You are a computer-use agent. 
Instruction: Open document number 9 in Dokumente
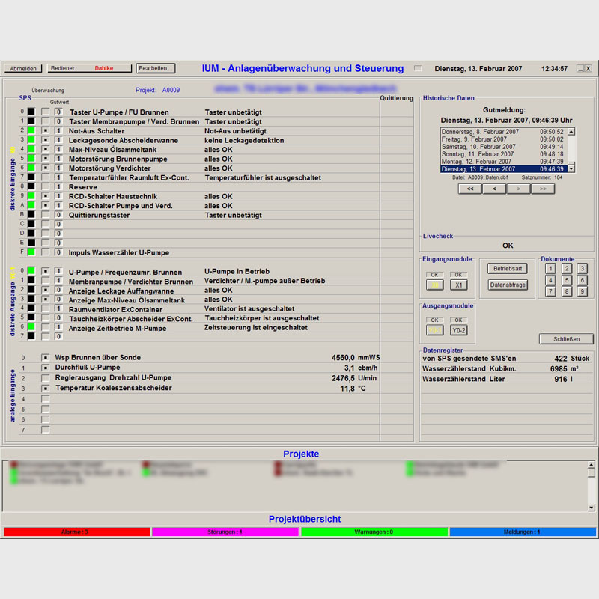point(582,291)
